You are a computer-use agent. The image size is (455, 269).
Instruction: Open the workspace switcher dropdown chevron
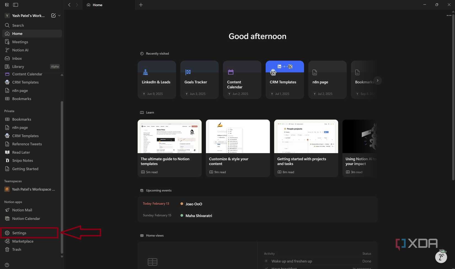(59, 16)
